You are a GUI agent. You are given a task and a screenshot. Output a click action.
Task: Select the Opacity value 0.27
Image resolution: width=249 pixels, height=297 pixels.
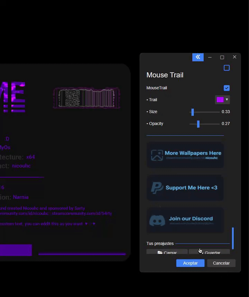(226, 124)
